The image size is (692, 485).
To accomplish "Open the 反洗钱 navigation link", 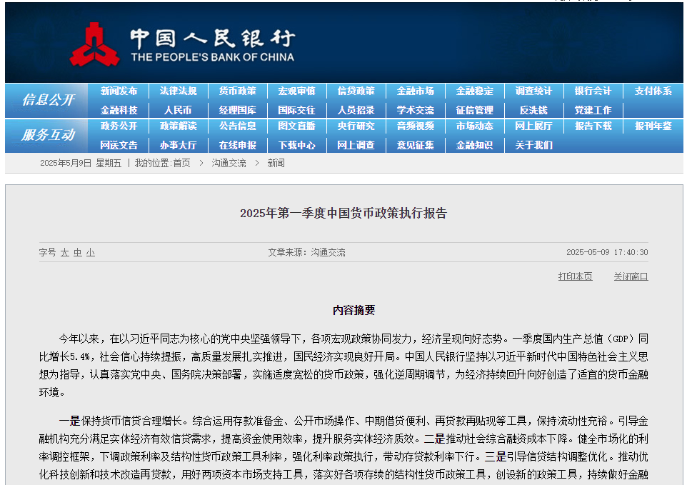I will tap(533, 110).
